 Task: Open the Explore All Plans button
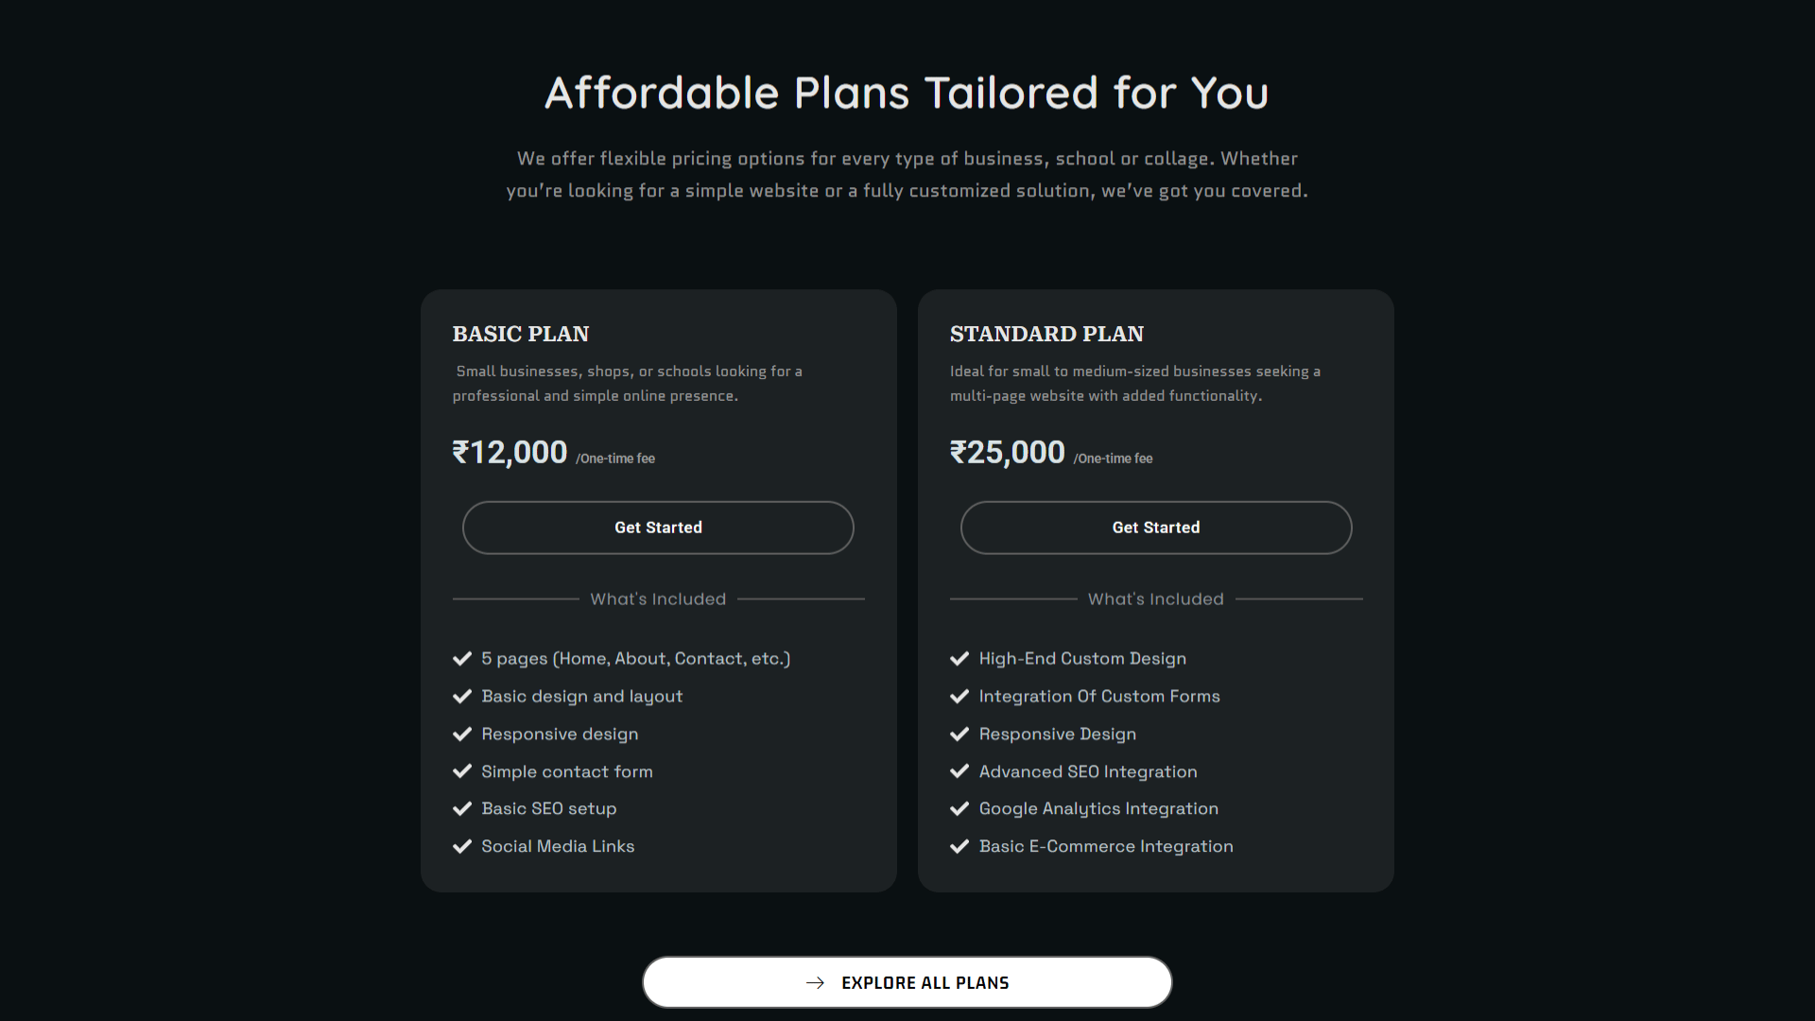(907, 982)
